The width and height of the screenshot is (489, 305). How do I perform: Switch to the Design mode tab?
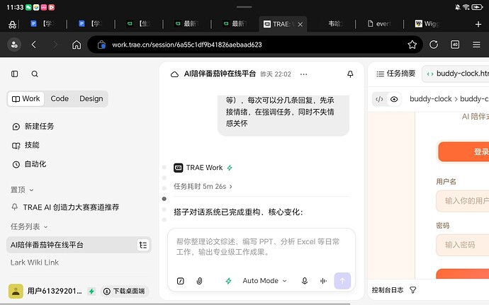(91, 99)
